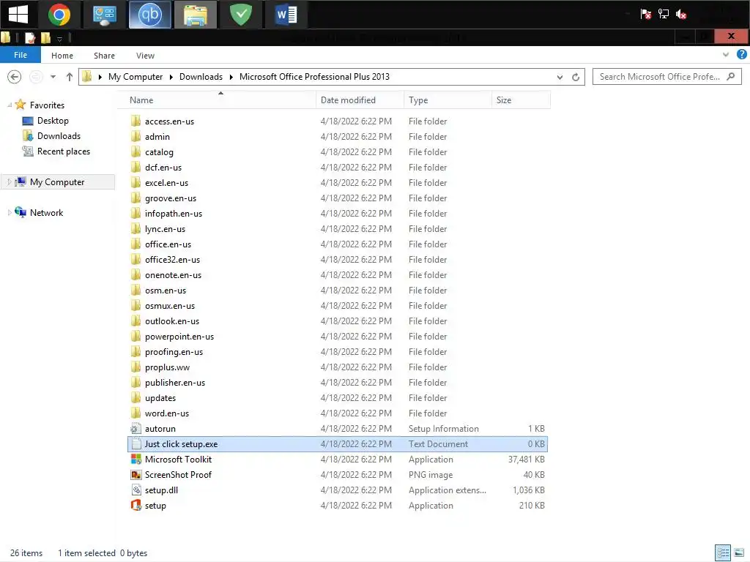Navigate to the My Computer breadcrumb
This screenshot has height=562, width=750.
point(135,77)
